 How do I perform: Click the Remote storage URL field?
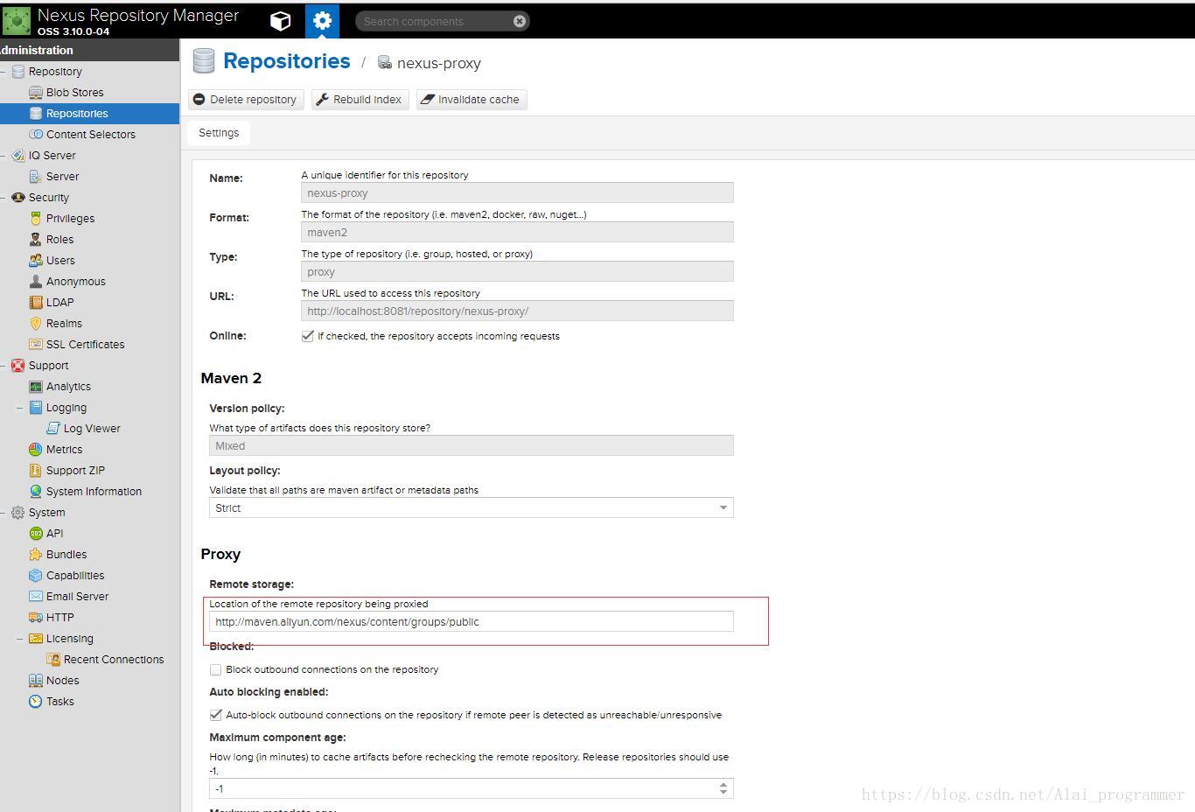click(x=472, y=621)
